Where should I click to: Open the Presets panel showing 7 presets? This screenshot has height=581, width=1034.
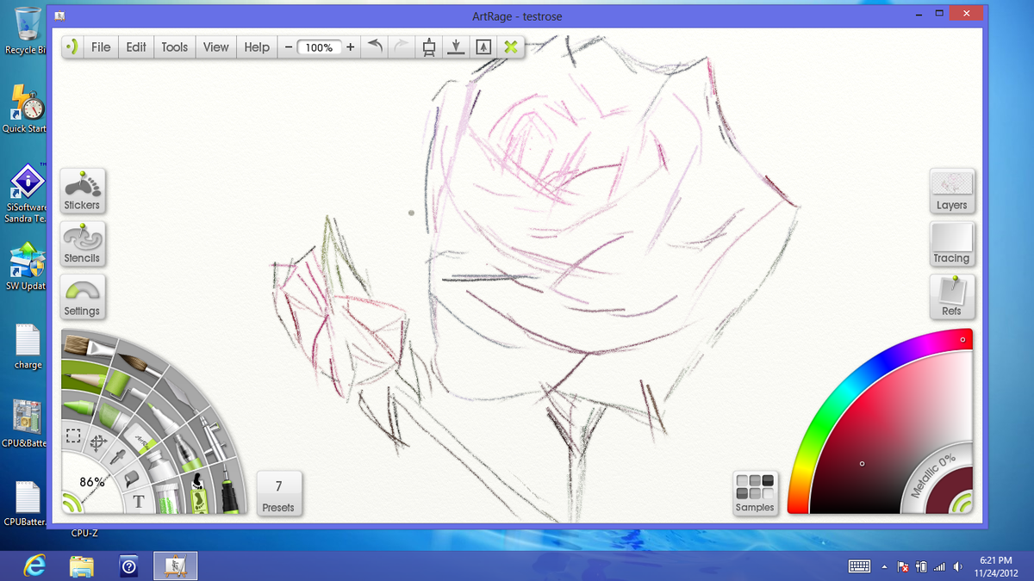(278, 492)
